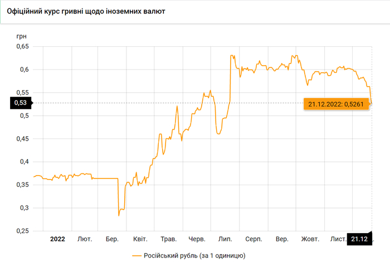Select the Квіт. month axis label

tap(140, 239)
